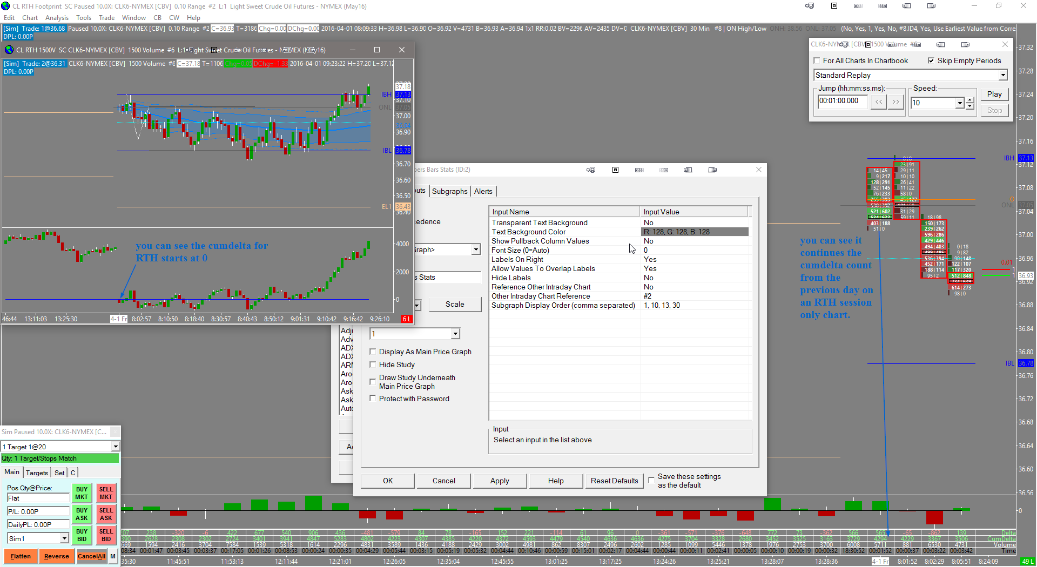Click the move-to-monitor arrow icon in main title bar
The height and width of the screenshot is (567, 1037).
pos(810,6)
